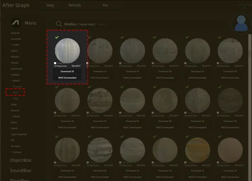Open the ObjectBox section
This screenshot has height=181, width=252.
point(21,160)
